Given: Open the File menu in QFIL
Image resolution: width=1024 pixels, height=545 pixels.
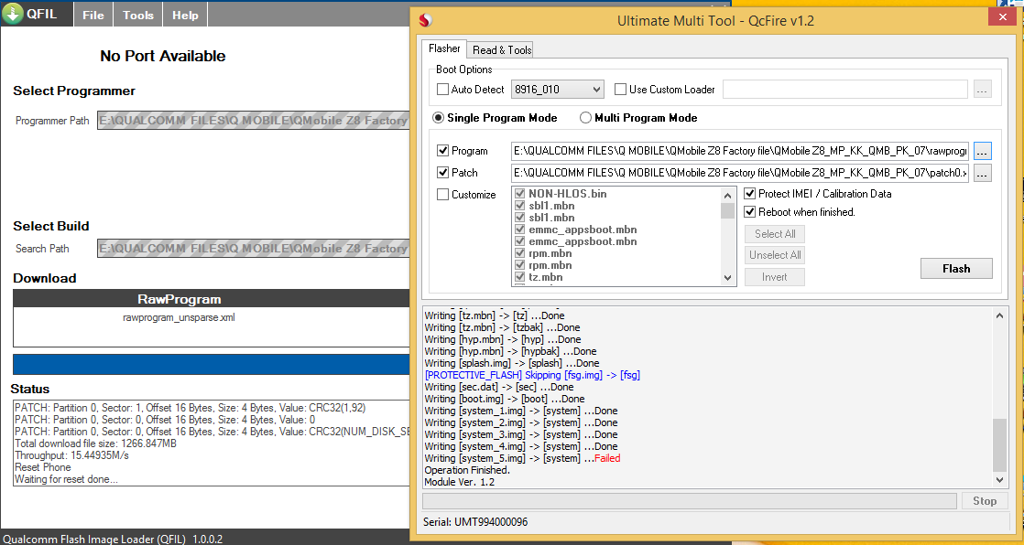Looking at the screenshot, I should coord(93,15).
